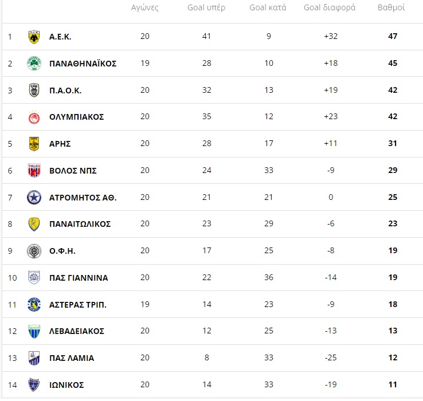423x401 pixels.
Task: Click the ΒΟΛΟΣ ΝΠΣ striped crest
Action: click(x=34, y=171)
